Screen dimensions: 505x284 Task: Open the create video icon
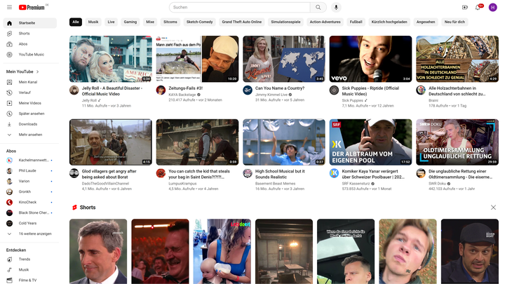[465, 7]
